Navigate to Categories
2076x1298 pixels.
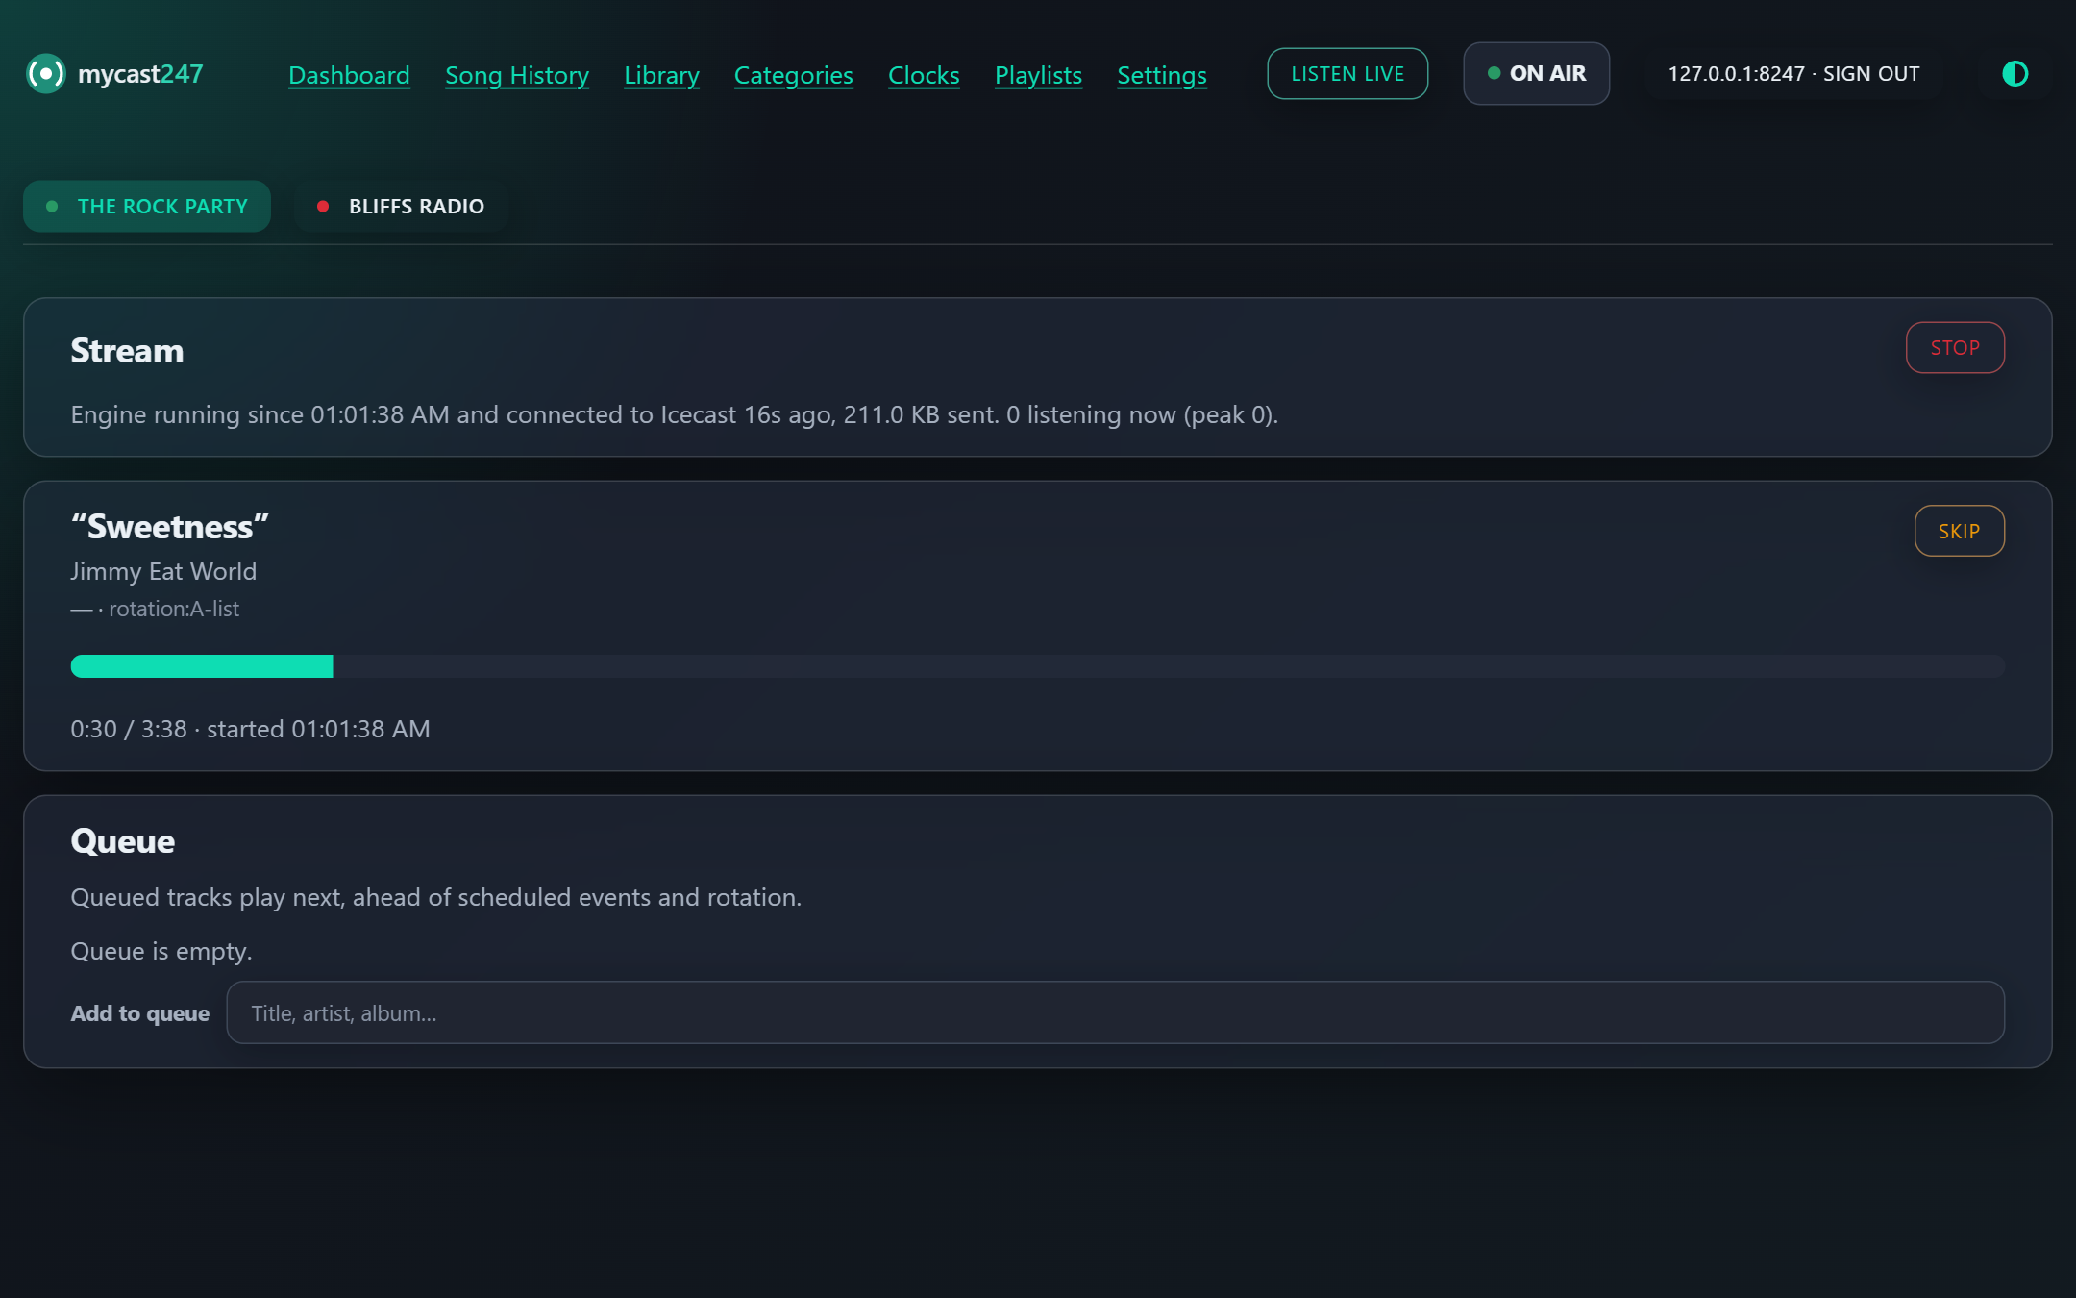pyautogui.click(x=793, y=75)
